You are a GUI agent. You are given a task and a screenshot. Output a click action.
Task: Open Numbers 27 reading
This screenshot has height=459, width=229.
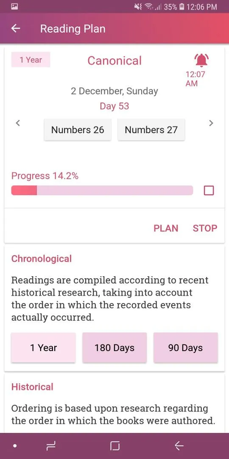pyautogui.click(x=151, y=130)
